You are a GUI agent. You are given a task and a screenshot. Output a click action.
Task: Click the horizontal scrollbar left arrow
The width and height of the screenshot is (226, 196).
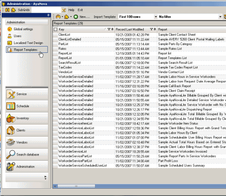(55, 186)
